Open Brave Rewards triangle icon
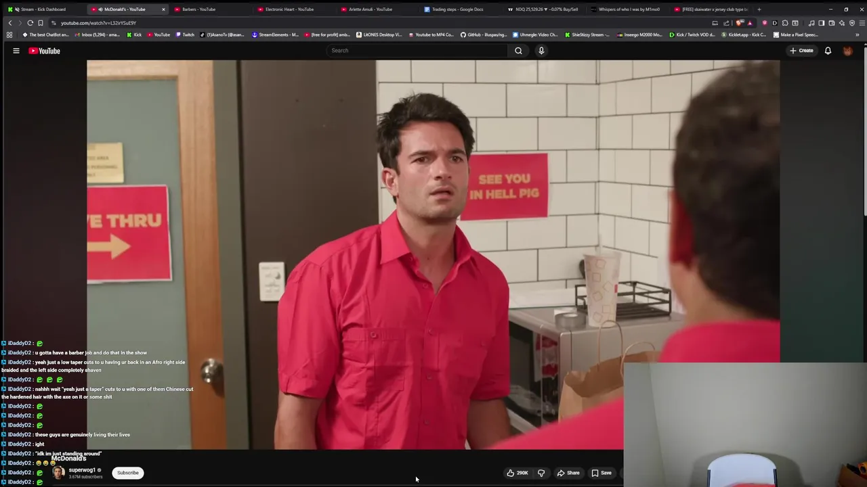 (749, 23)
